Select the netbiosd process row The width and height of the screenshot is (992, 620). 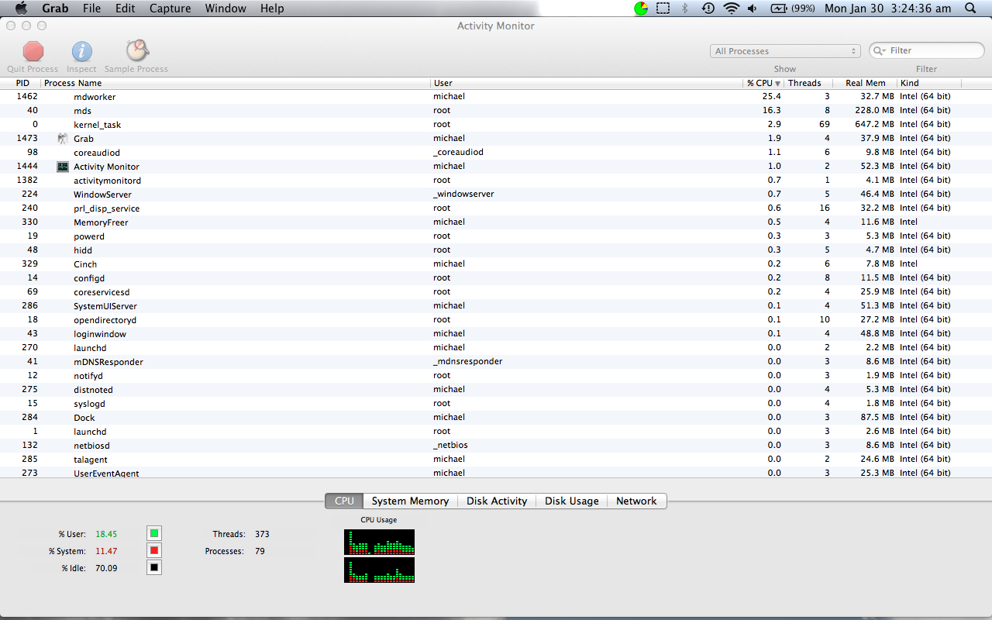(x=496, y=446)
